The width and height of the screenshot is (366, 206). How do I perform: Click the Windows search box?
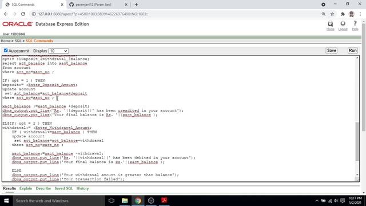[59, 201]
